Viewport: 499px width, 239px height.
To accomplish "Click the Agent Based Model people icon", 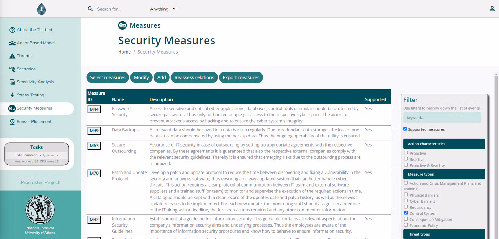I will point(12,43).
